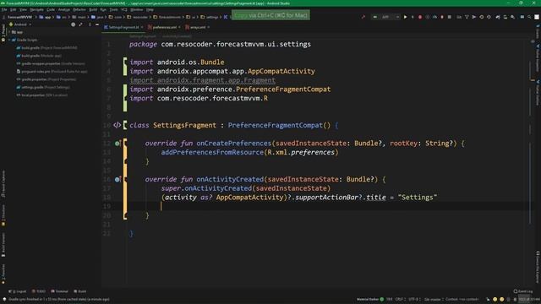Open the Help menu
This screenshot has width=541, height=304.
tap(150, 9)
